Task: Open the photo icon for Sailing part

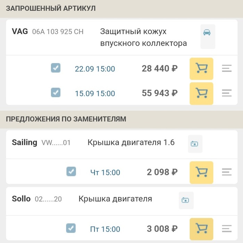Action: [x=195, y=144]
